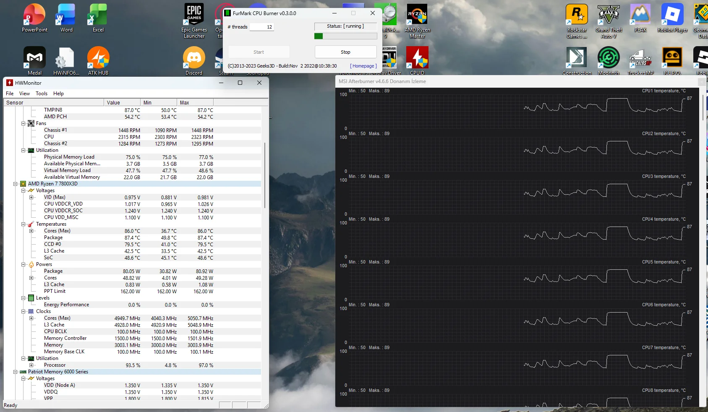Collapse the Powers section
The width and height of the screenshot is (708, 412).
coord(24,264)
